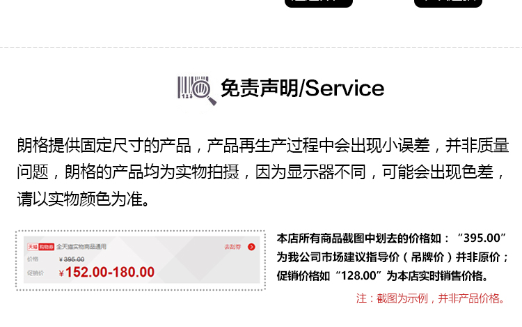Click the red arrow circle next to 去刮券
The width and height of the screenshot is (522, 327).
point(251,247)
